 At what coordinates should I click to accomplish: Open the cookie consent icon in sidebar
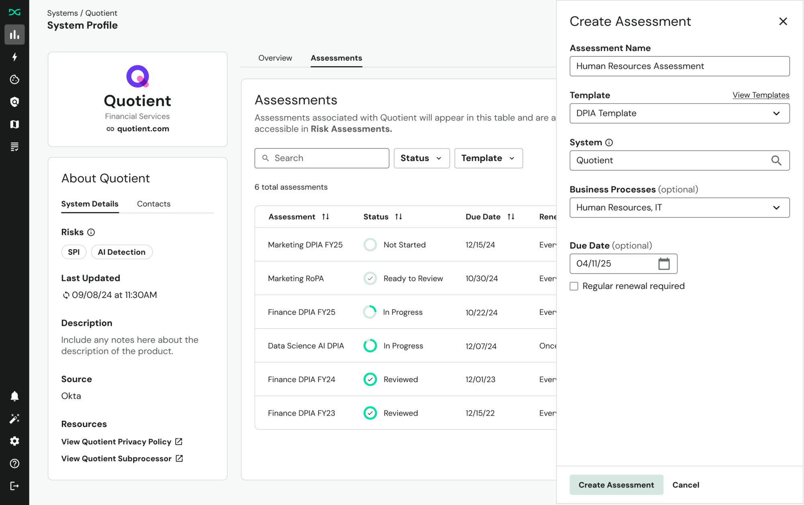pos(14,79)
